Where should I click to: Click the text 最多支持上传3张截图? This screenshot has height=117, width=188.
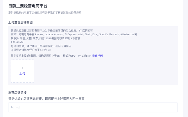tap(24, 56)
